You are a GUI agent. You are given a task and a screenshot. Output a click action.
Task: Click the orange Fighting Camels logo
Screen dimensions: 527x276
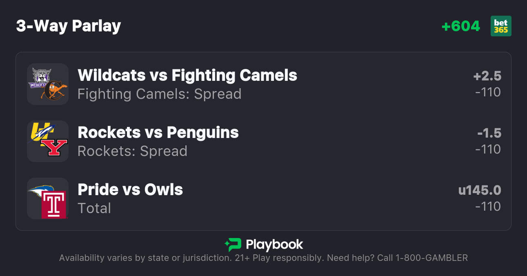(x=55, y=91)
